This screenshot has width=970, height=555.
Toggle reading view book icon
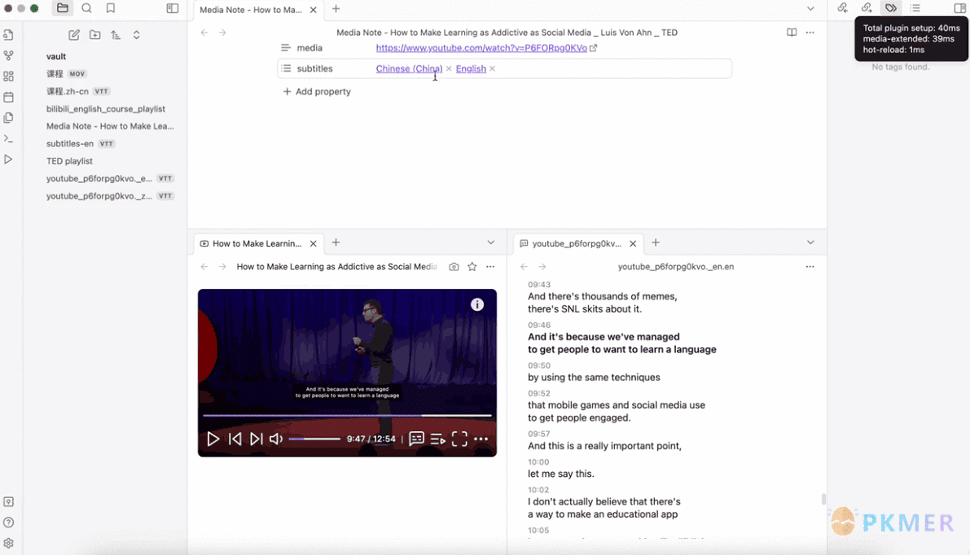coord(792,32)
